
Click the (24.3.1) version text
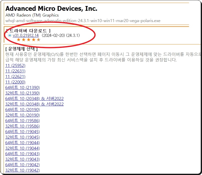(73, 35)
